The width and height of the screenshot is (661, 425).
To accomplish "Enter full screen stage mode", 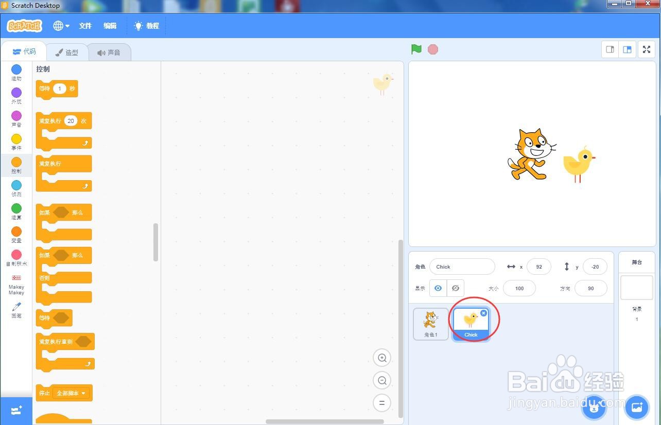I will click(647, 49).
